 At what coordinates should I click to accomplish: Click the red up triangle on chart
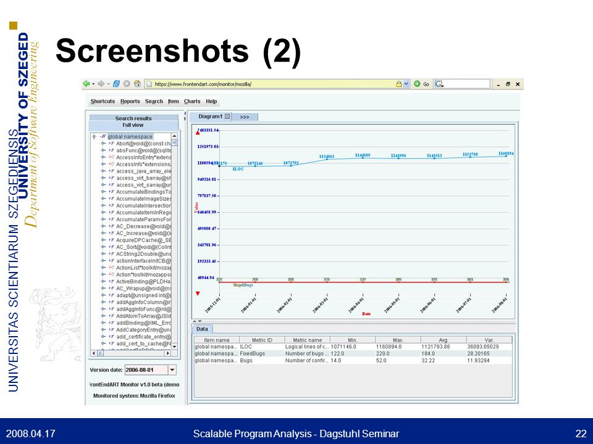click(x=198, y=132)
